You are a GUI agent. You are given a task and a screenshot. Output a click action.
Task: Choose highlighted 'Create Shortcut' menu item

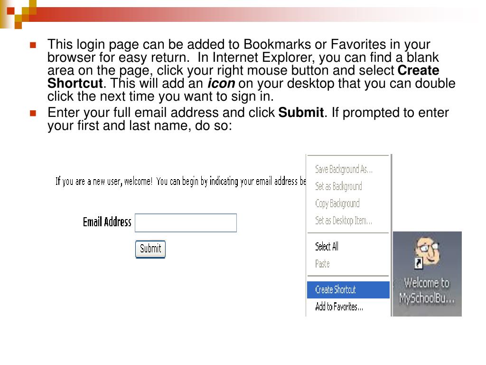point(335,289)
